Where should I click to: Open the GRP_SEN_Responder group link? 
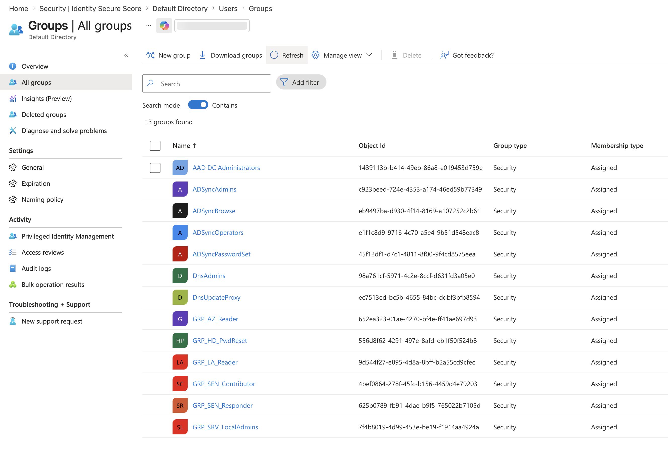[x=223, y=405]
